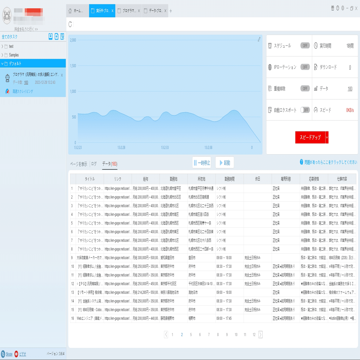Toggle the スケジュール OFF switch

point(305,45)
